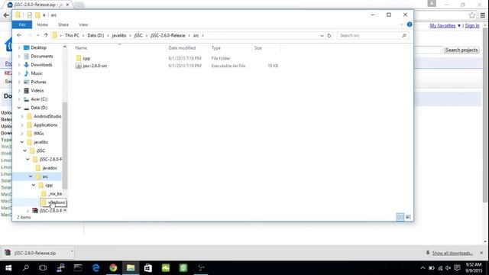This screenshot has height=275, width=489.
Task: Click properties icon in quick access toolbar
Action: point(29,15)
